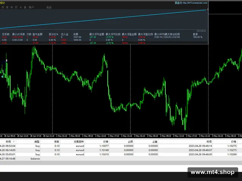Select the 月 (month) period tab
The image size is (242, 181).
pyautogui.click(x=3, y=7)
